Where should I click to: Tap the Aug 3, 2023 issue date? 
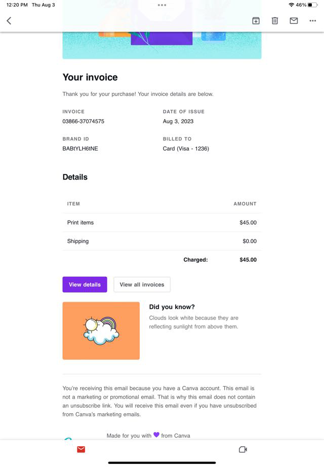coord(178,121)
